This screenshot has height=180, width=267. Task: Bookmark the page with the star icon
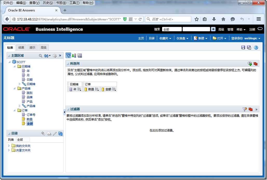coord(197,19)
